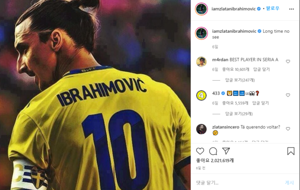Viewport: 300px width, 190px height.
Task: Click the header profile avatar
Action: (201, 9)
